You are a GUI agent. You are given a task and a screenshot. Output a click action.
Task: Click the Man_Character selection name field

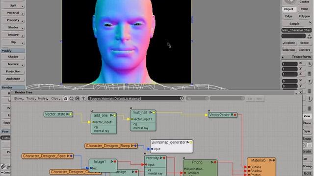(296, 30)
